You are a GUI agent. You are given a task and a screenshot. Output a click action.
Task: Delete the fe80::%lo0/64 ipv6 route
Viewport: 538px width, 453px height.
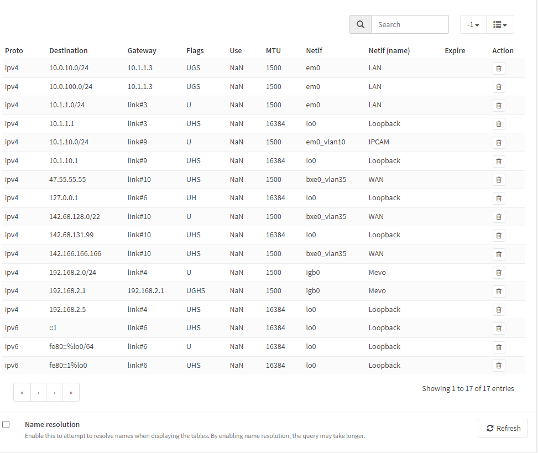[498, 347]
